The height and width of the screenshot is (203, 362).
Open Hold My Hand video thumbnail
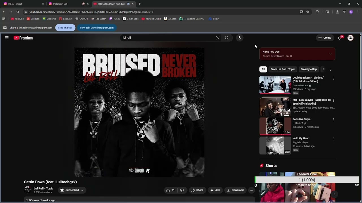(x=275, y=145)
